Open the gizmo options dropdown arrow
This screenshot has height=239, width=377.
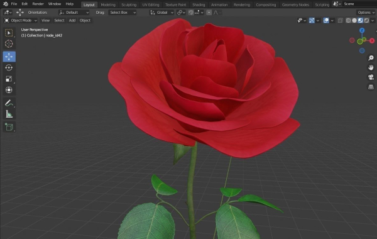tap(317, 21)
